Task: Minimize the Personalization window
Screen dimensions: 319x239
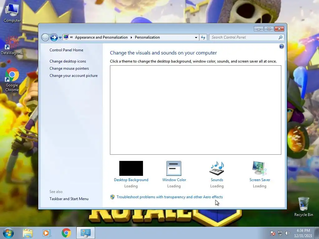Action: [x=259, y=29]
